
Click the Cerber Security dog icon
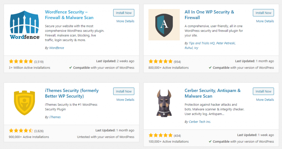click(x=164, y=103)
